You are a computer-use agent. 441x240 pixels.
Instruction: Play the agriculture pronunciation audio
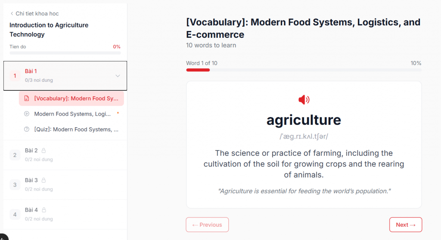(304, 100)
